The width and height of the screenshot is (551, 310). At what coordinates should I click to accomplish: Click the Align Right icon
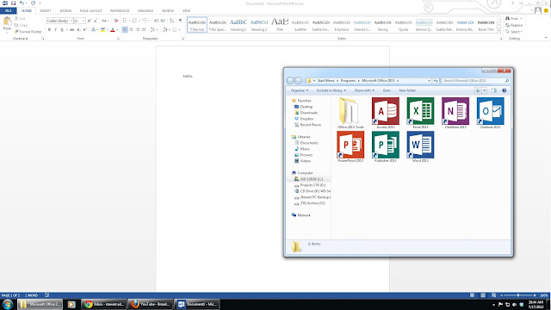coord(138,30)
